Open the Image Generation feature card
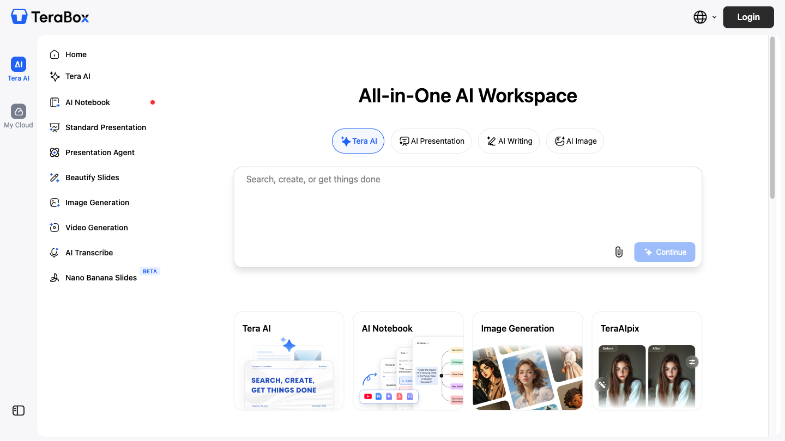This screenshot has height=441, width=785. click(528, 360)
